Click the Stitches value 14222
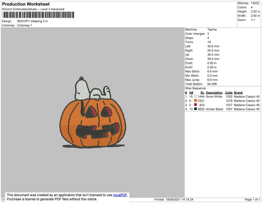262x203 pixels. coord(255,3)
